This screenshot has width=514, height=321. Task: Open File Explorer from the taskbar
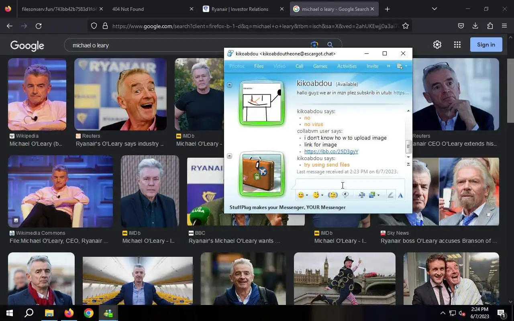pyautogui.click(x=49, y=313)
